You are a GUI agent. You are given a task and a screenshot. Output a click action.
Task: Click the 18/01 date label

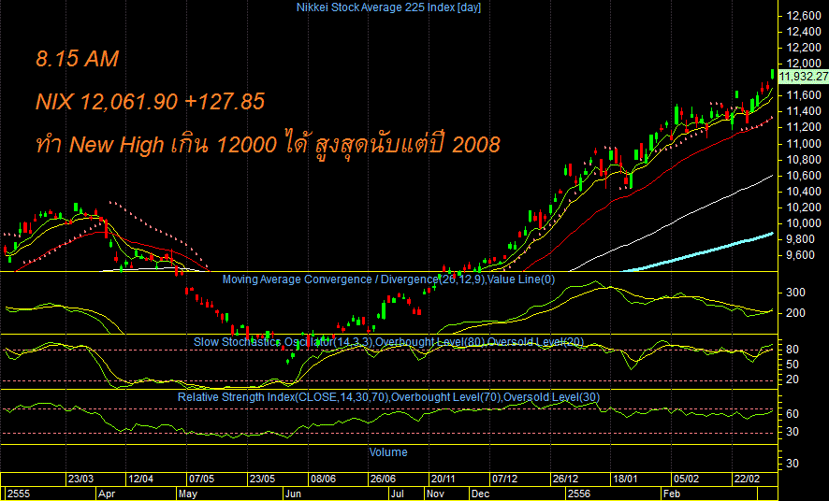[x=625, y=479]
